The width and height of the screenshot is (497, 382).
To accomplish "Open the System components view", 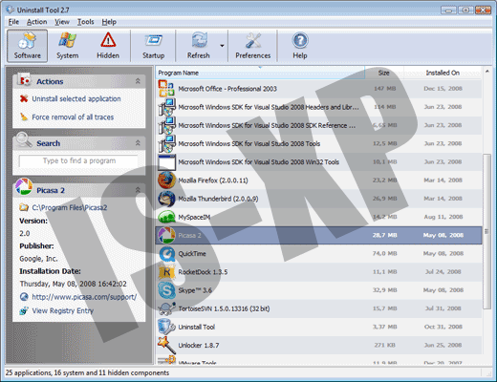I will tap(67, 46).
